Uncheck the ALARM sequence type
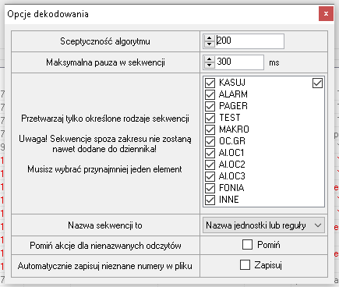This screenshot has width=339, height=287. 210,94
